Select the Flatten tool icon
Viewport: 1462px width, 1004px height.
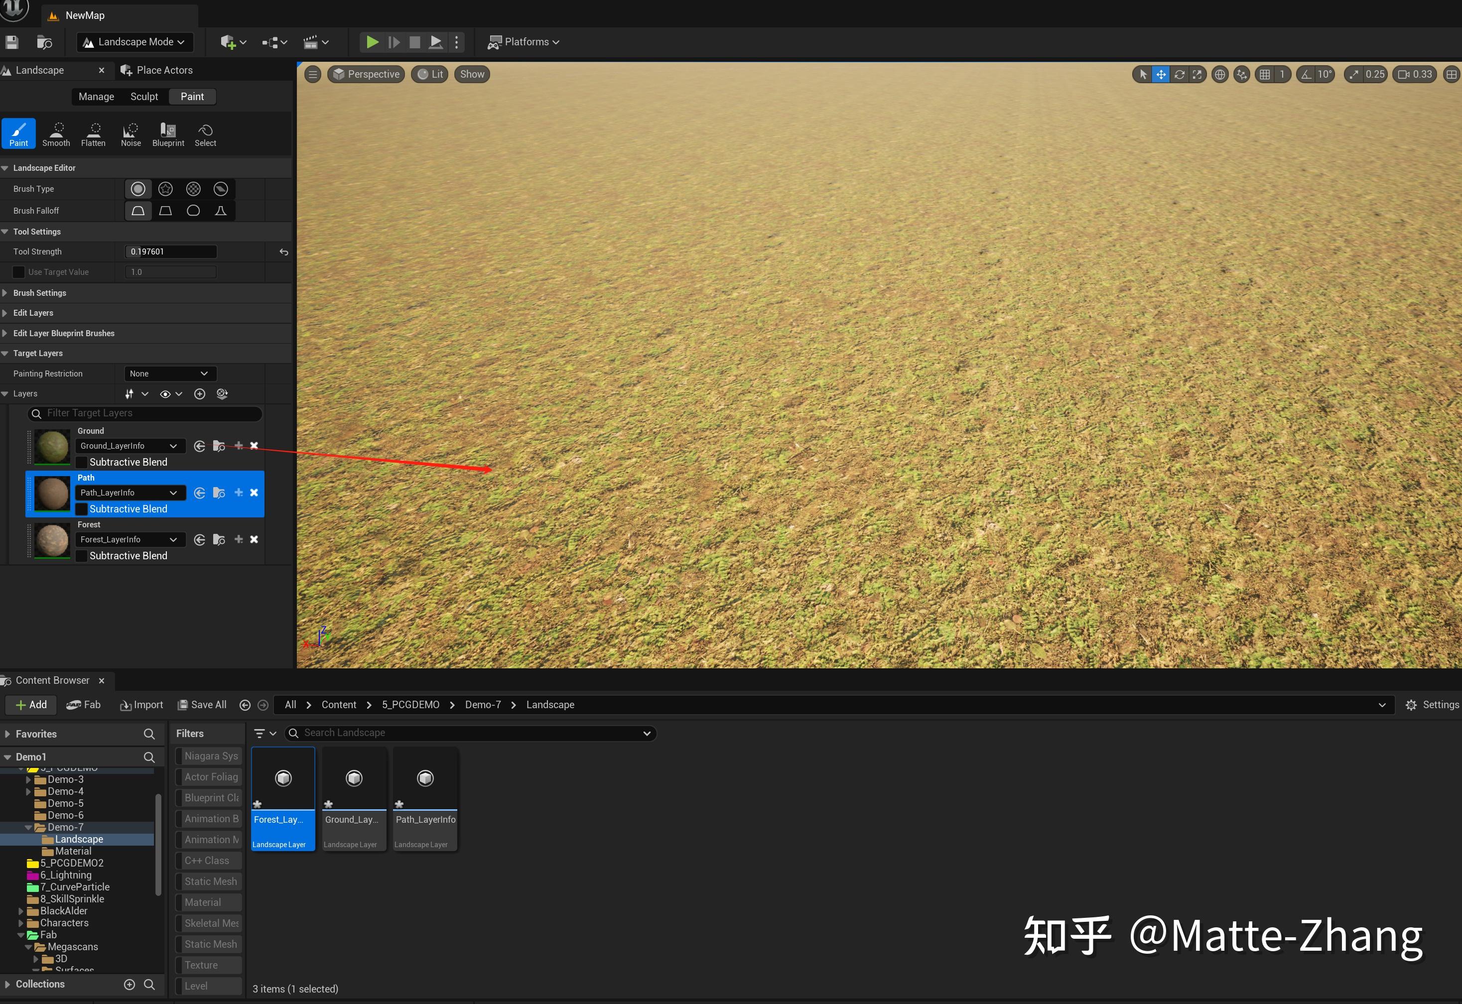[x=93, y=134]
